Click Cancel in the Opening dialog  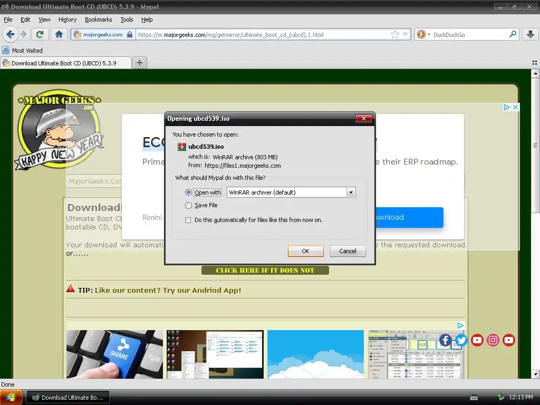click(348, 251)
